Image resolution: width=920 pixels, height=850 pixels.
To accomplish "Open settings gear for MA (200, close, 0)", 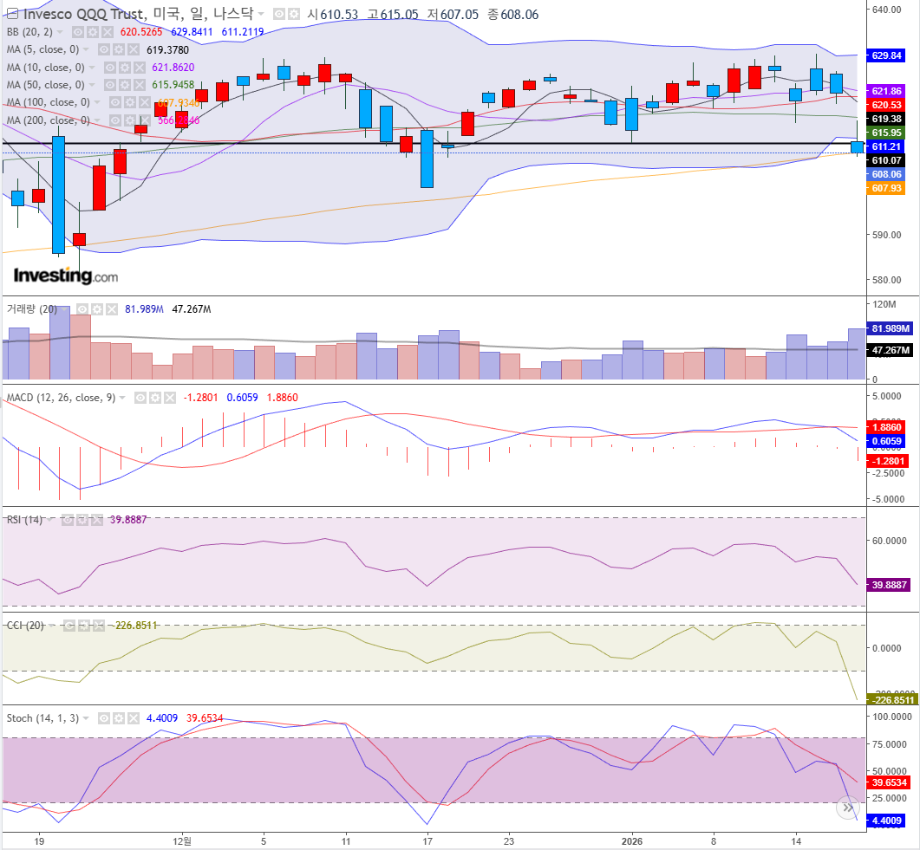I will pyautogui.click(x=130, y=120).
